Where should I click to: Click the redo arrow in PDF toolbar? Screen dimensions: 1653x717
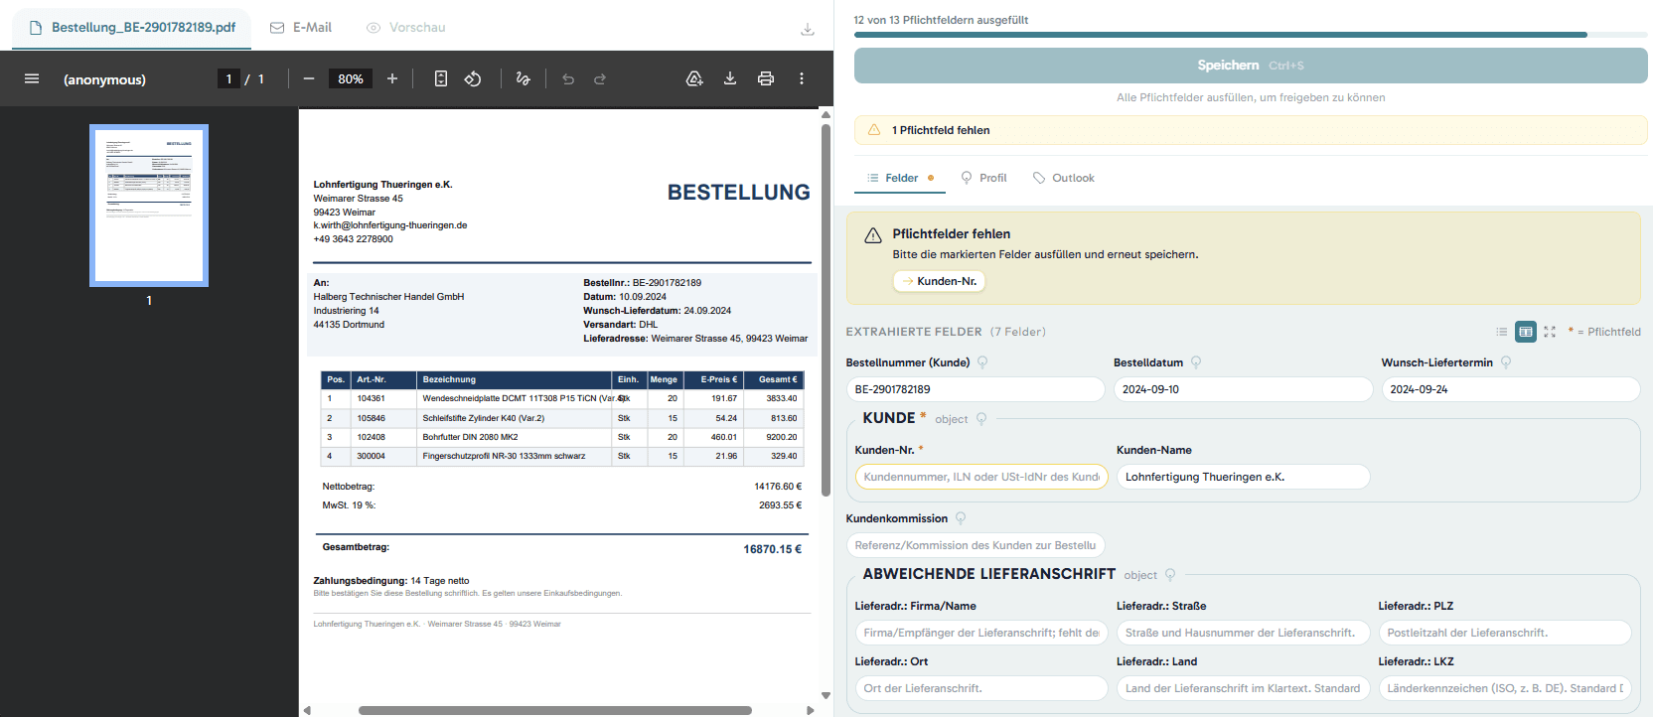click(x=600, y=78)
